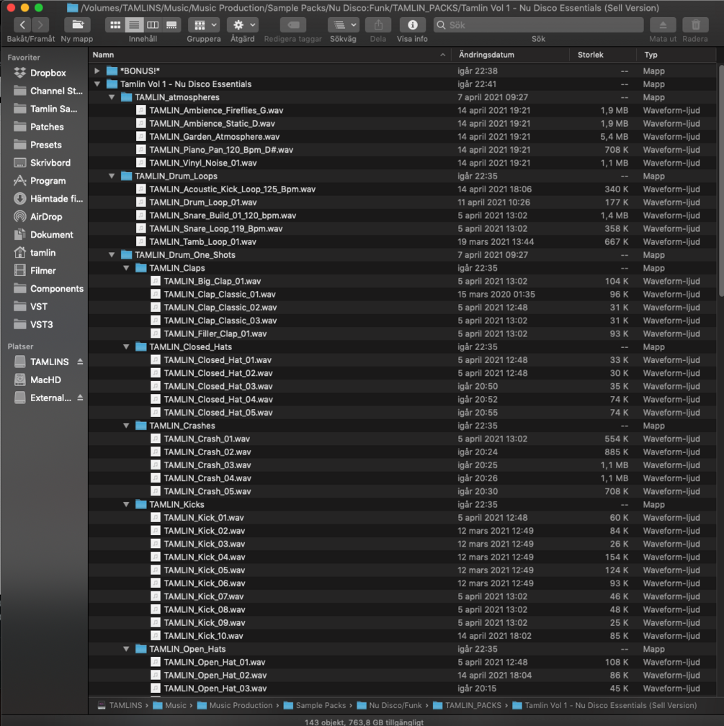The image size is (724, 726).
Task: Sort by the Typ column header
Action: click(676, 55)
